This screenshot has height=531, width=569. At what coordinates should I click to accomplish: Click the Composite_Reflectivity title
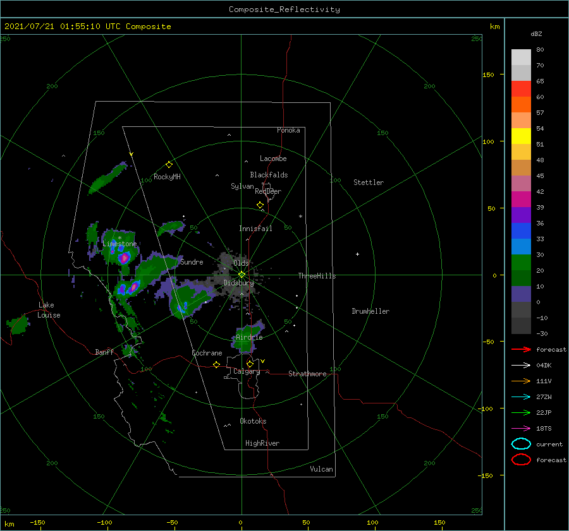point(284,9)
